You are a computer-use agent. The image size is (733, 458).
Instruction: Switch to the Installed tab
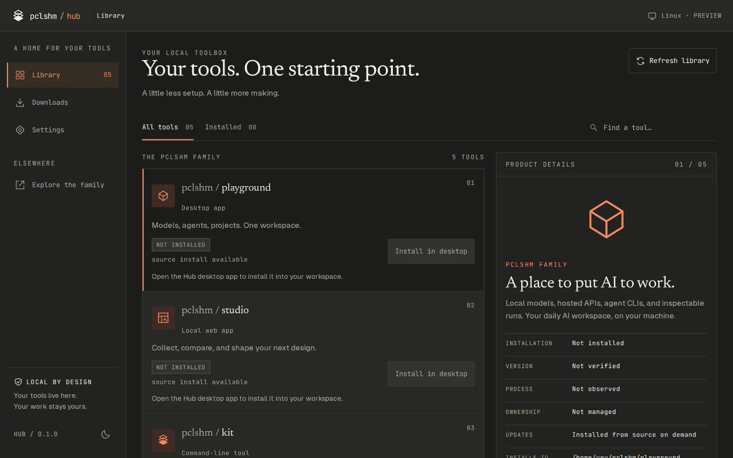[x=231, y=128]
